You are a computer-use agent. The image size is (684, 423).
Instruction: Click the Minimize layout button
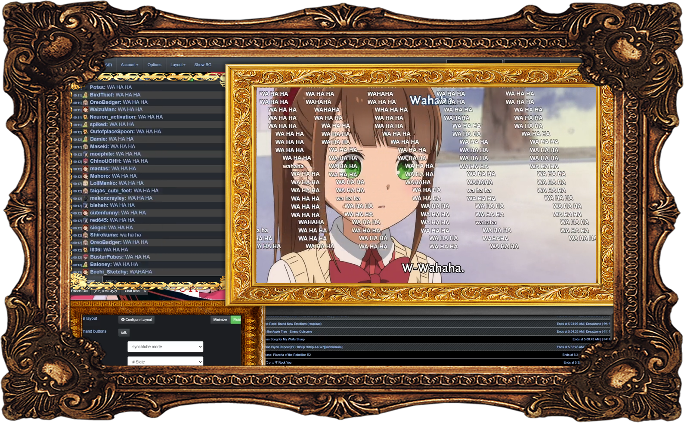220,320
